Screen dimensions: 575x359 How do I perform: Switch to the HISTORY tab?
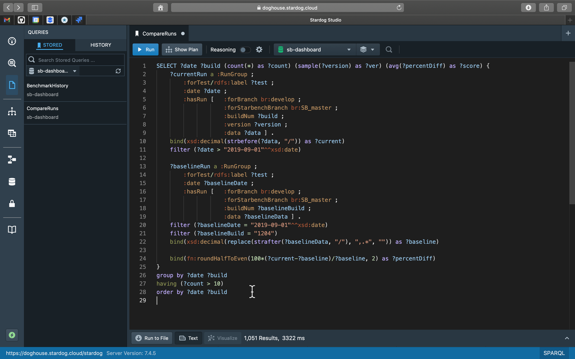(101, 45)
